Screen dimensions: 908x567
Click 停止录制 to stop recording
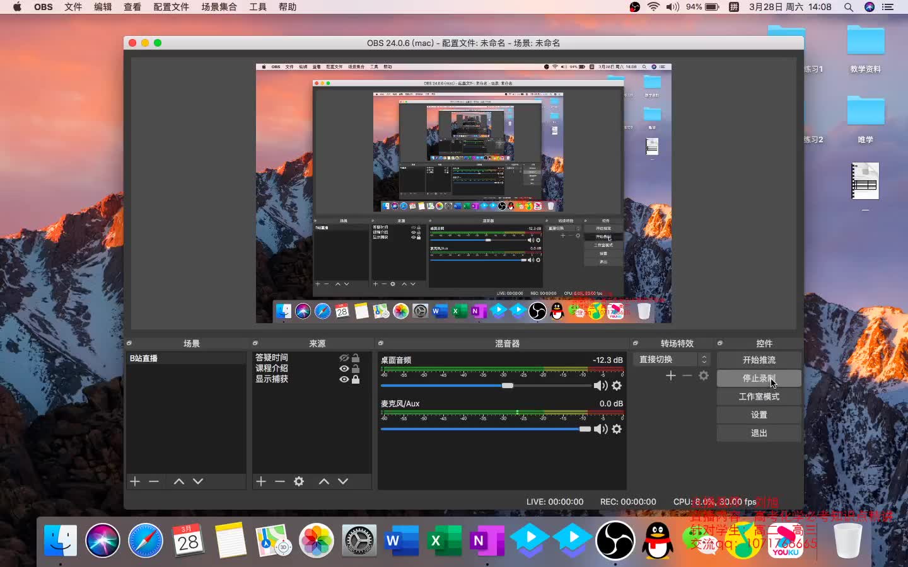point(759,378)
